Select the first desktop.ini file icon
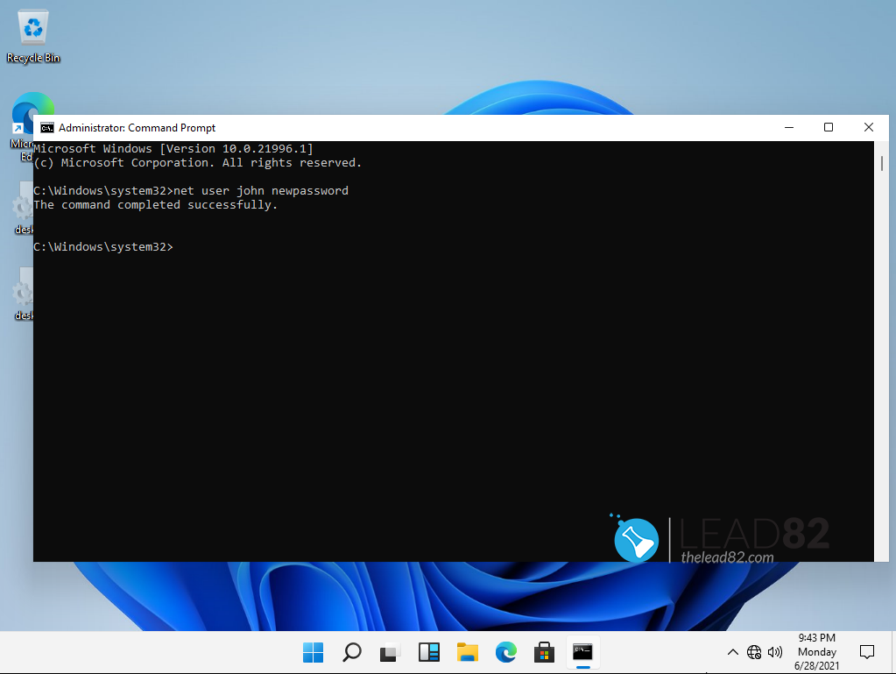Viewport: 896px width, 674px height. coord(23,204)
